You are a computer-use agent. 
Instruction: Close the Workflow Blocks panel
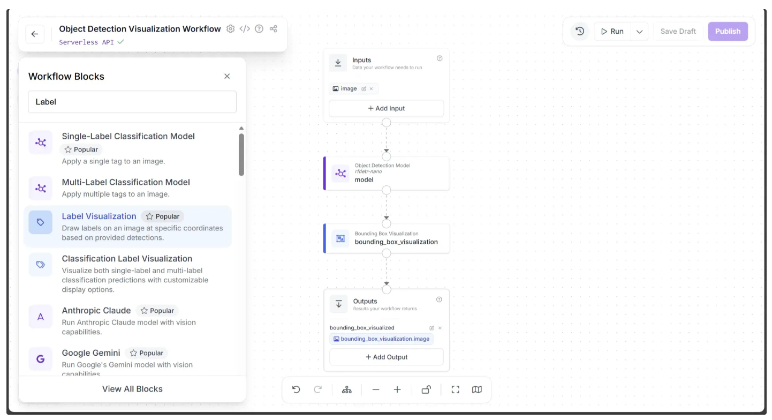pos(227,76)
